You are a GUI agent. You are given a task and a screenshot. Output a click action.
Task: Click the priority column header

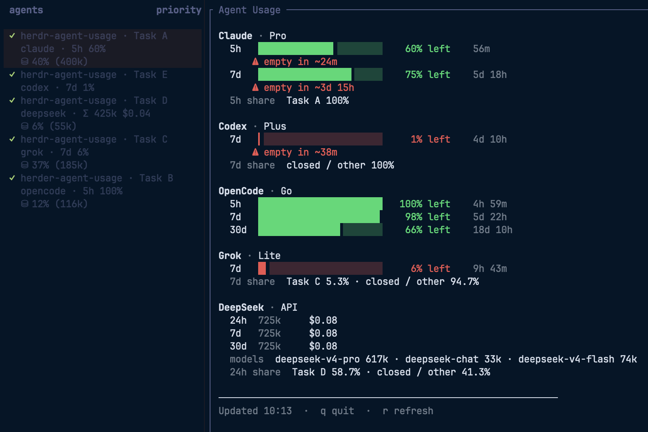179,10
